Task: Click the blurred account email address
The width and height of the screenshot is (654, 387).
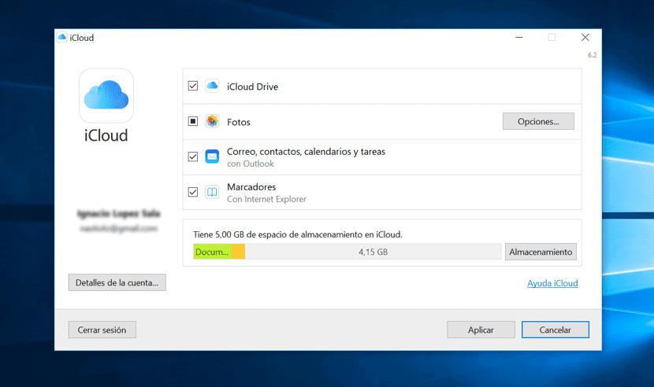Action: [119, 228]
